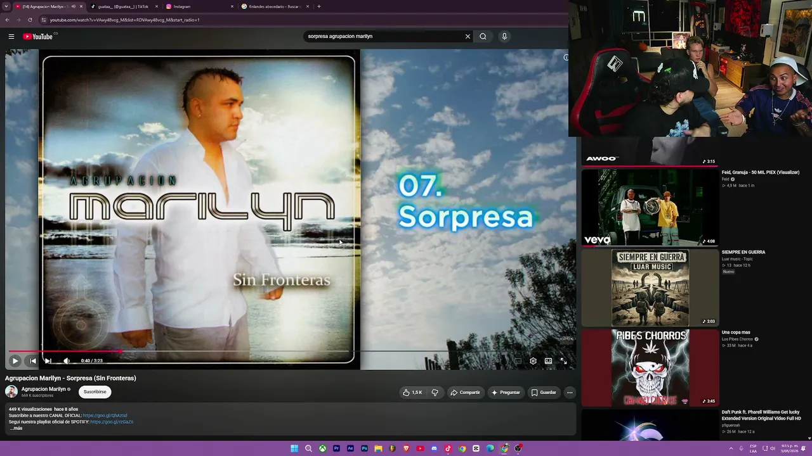Open the SIEMPRE EN GUERRA video thumbnail
Viewport: 812px width, 456px height.
point(650,288)
